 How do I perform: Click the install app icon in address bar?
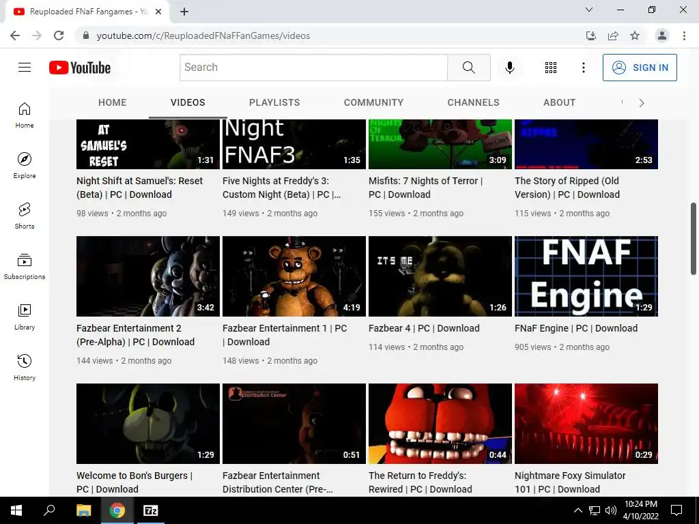(591, 35)
